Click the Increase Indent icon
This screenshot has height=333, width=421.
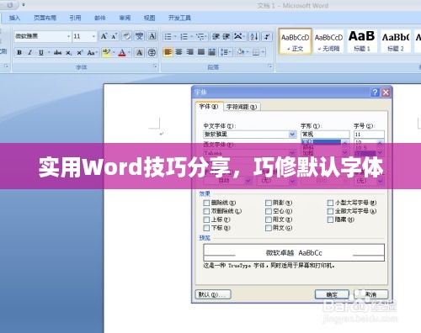coord(226,36)
